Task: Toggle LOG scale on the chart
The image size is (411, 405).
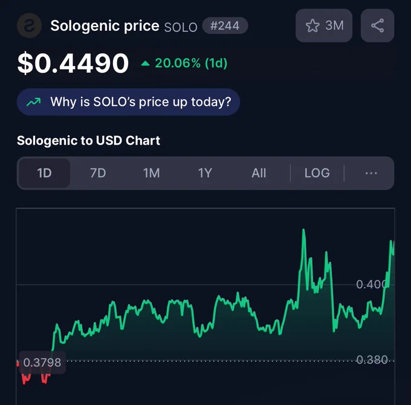Action: click(317, 173)
